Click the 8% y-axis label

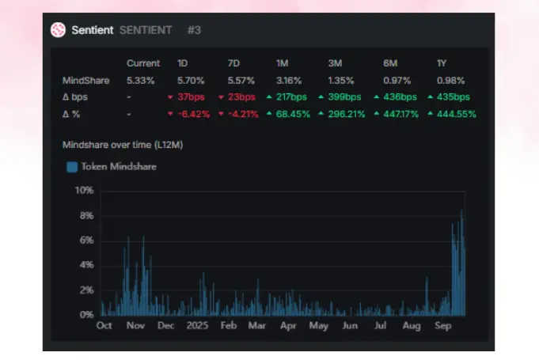tap(86, 216)
